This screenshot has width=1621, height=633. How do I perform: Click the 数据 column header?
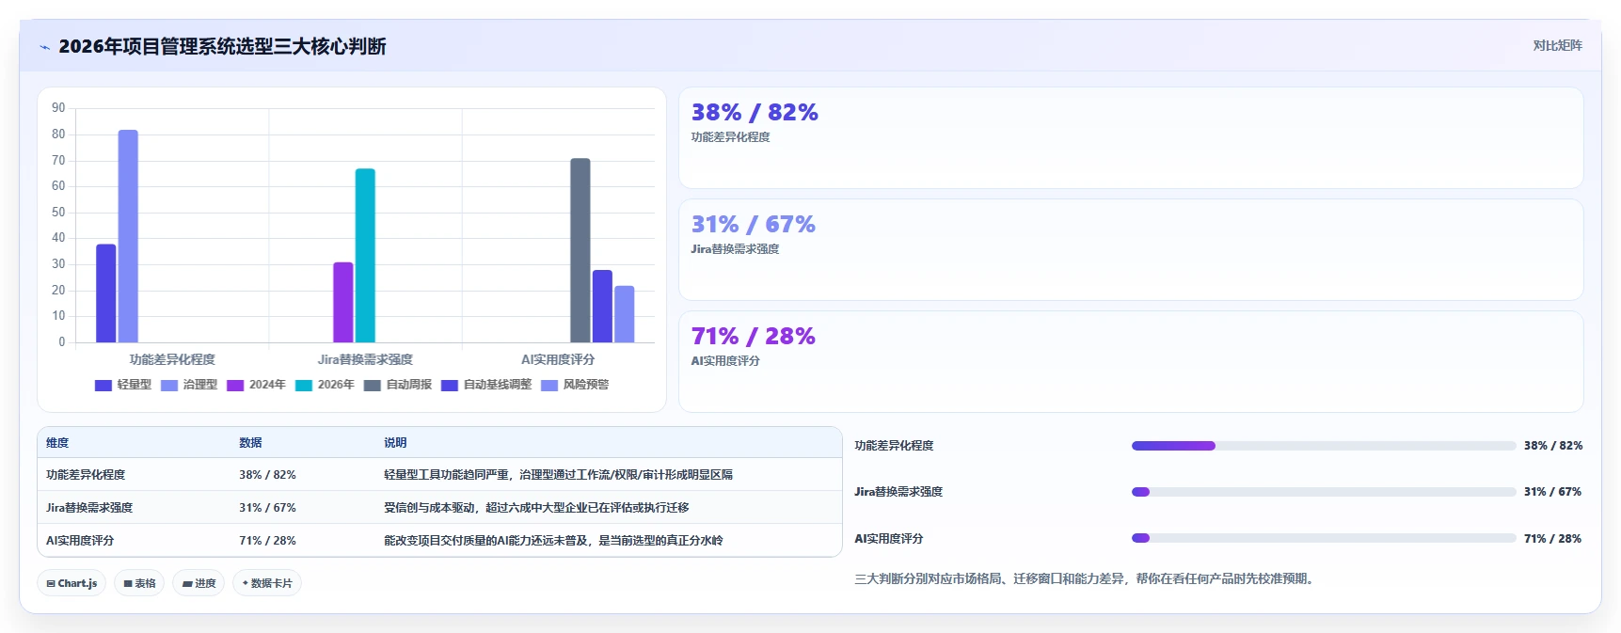[x=250, y=443]
